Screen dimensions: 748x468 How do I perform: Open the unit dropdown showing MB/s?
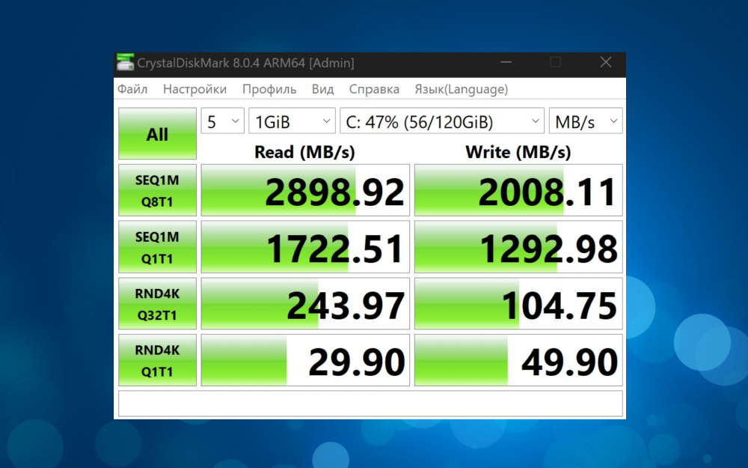click(586, 122)
